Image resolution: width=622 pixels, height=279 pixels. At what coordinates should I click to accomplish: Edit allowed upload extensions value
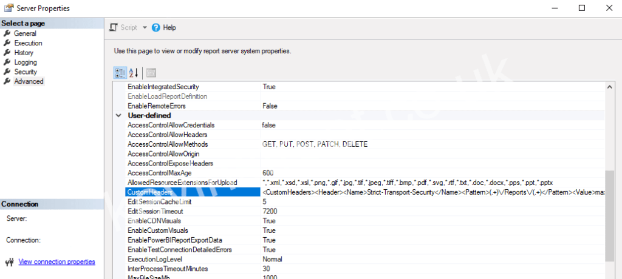(x=408, y=183)
